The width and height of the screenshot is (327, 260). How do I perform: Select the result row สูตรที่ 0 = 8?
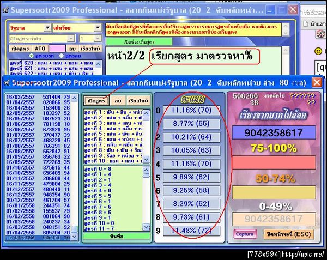114,169
